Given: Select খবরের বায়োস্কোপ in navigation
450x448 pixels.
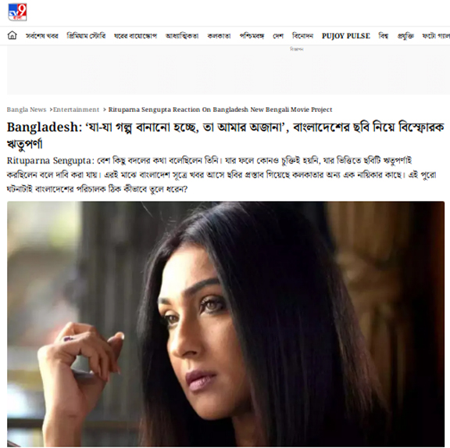Looking at the screenshot, I should coord(135,36).
